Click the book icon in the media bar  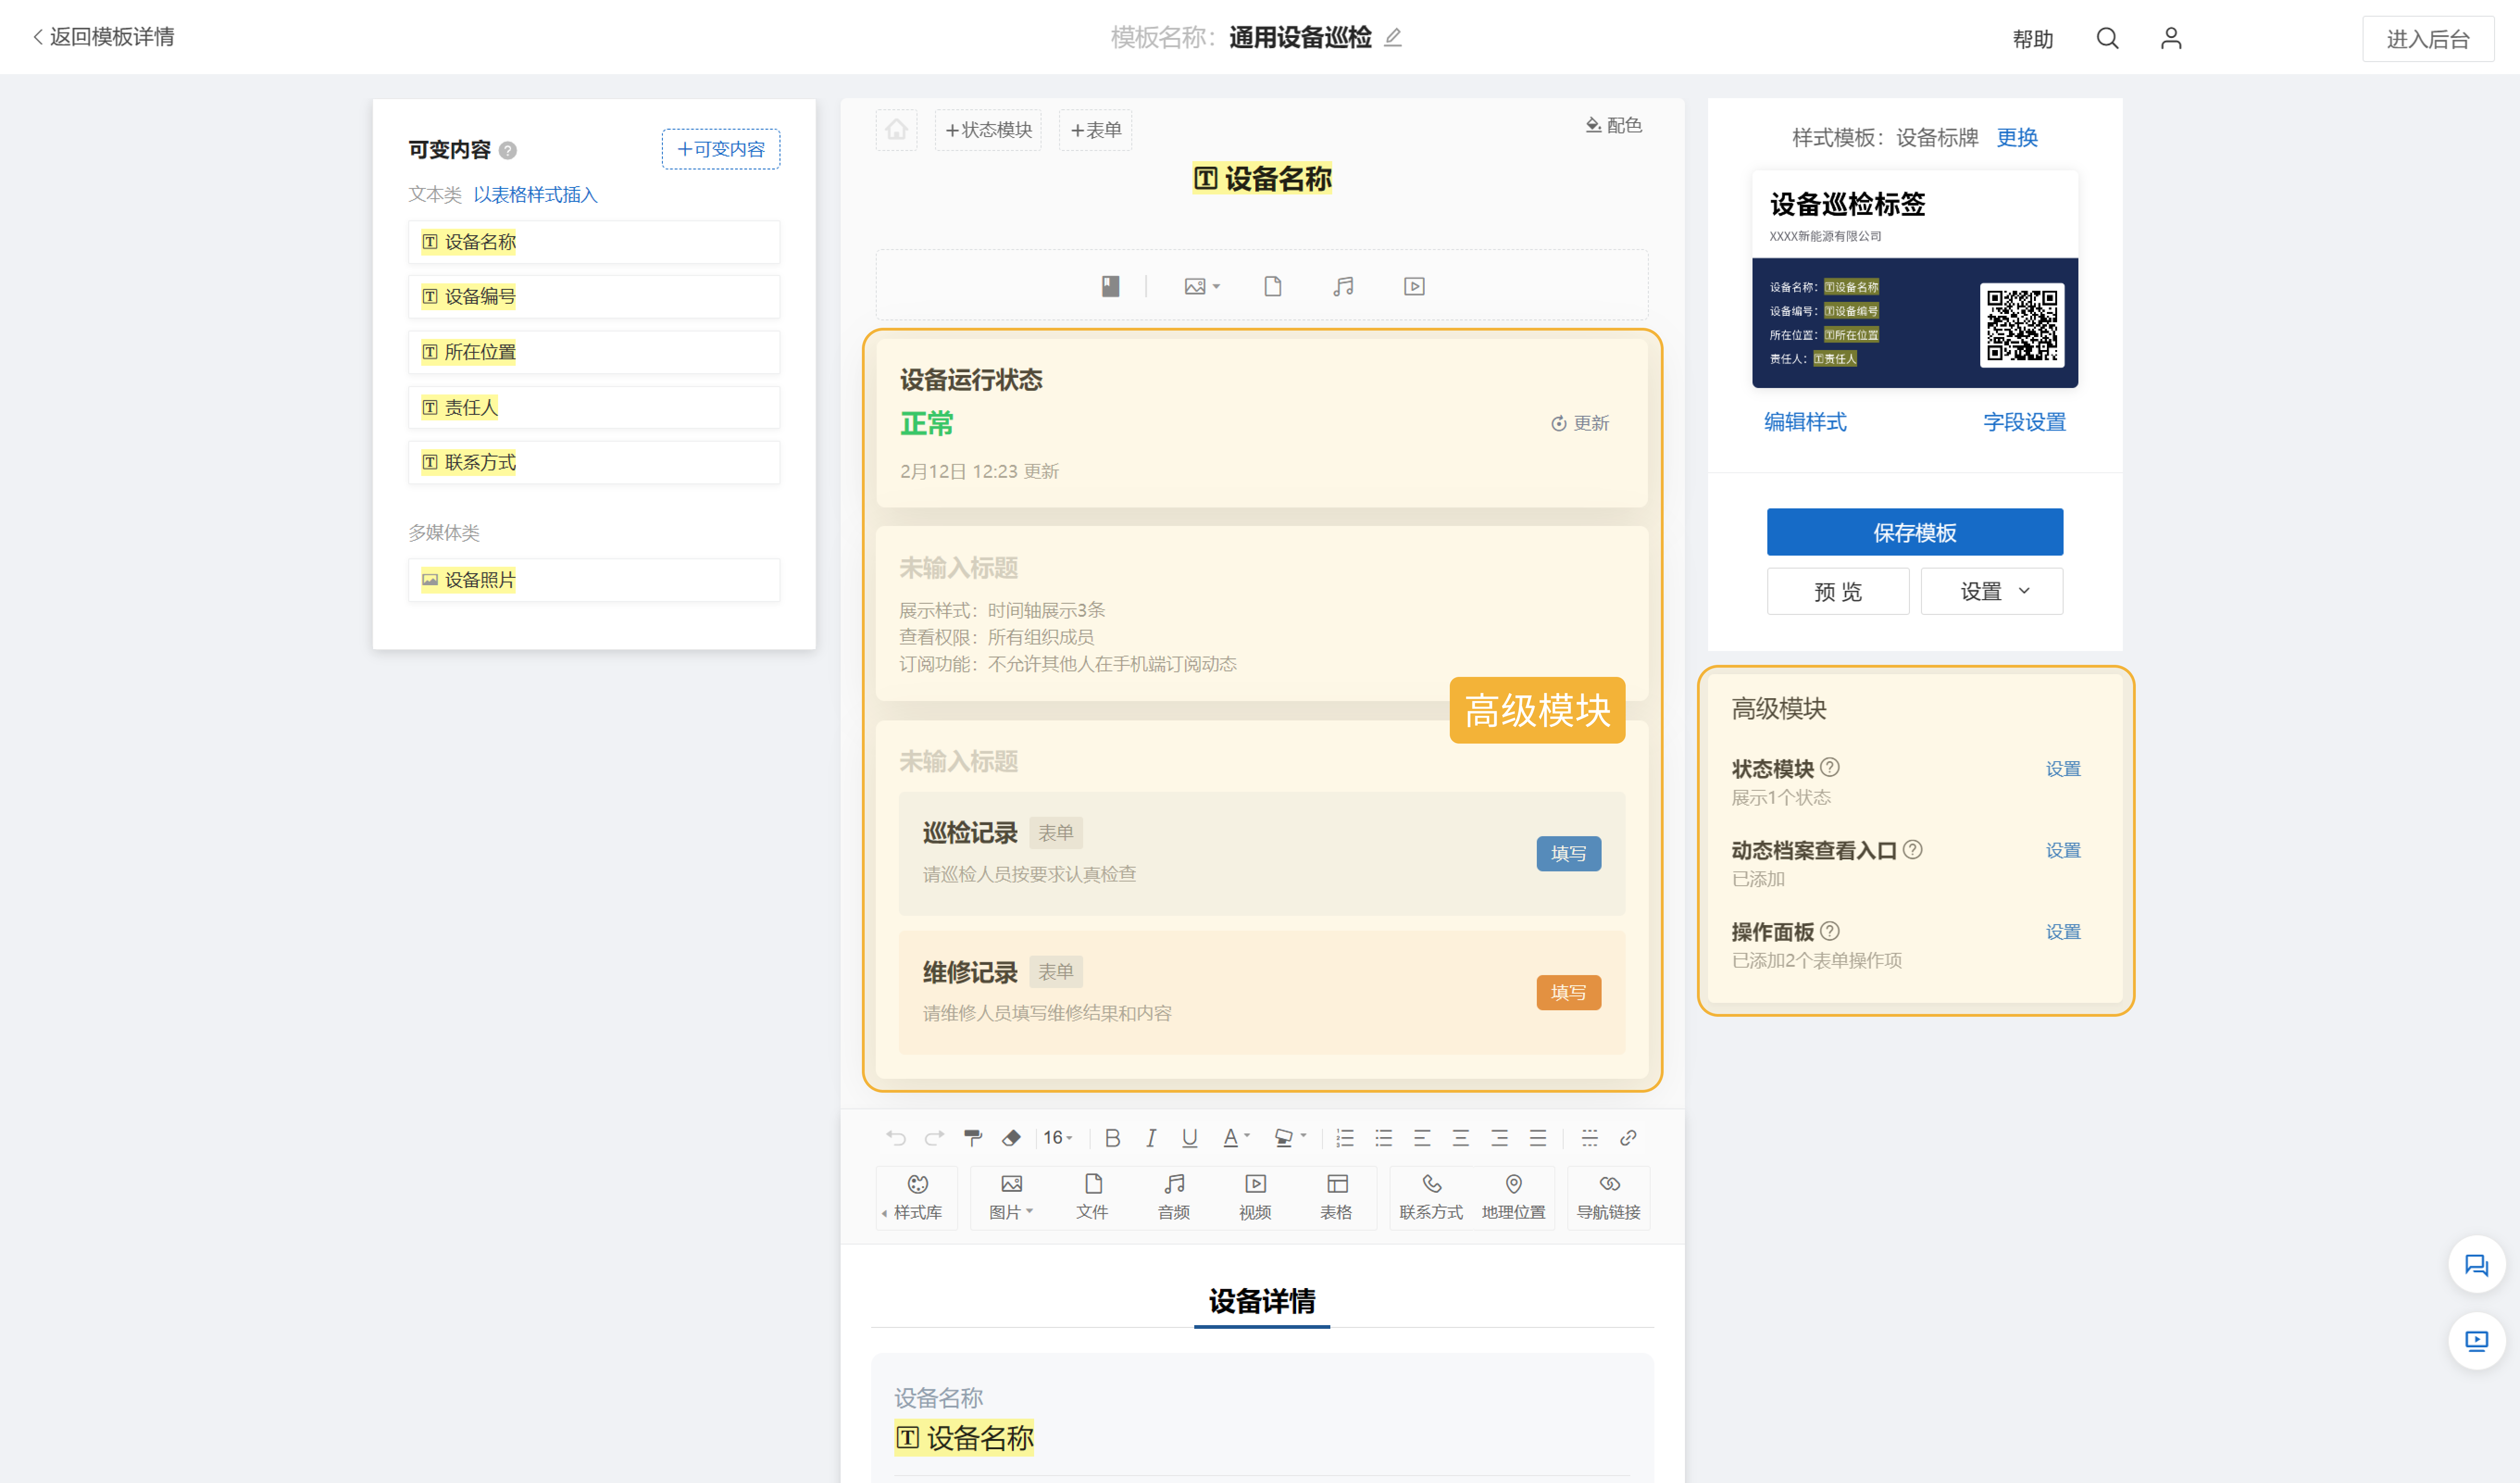coord(1110,286)
